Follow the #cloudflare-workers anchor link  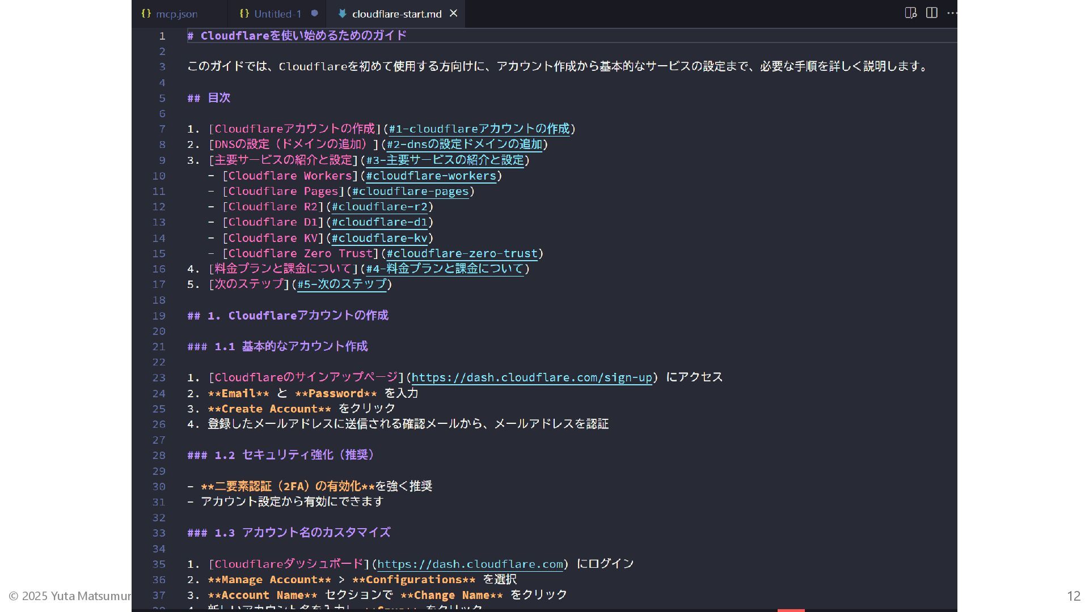431,176
